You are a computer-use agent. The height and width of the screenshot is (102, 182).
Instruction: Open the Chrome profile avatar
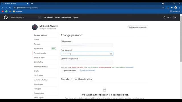(x=176, y=8)
